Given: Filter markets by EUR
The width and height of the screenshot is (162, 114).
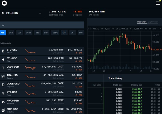Looking at the screenshot, I should [x=19, y=33].
